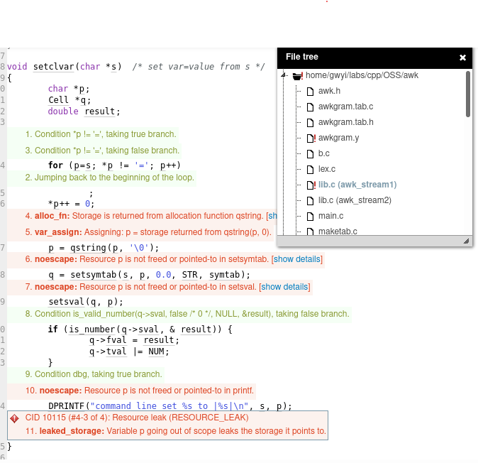Select the CID 10115 Resource leak heading
This screenshot has width=478, height=463.
click(x=137, y=418)
